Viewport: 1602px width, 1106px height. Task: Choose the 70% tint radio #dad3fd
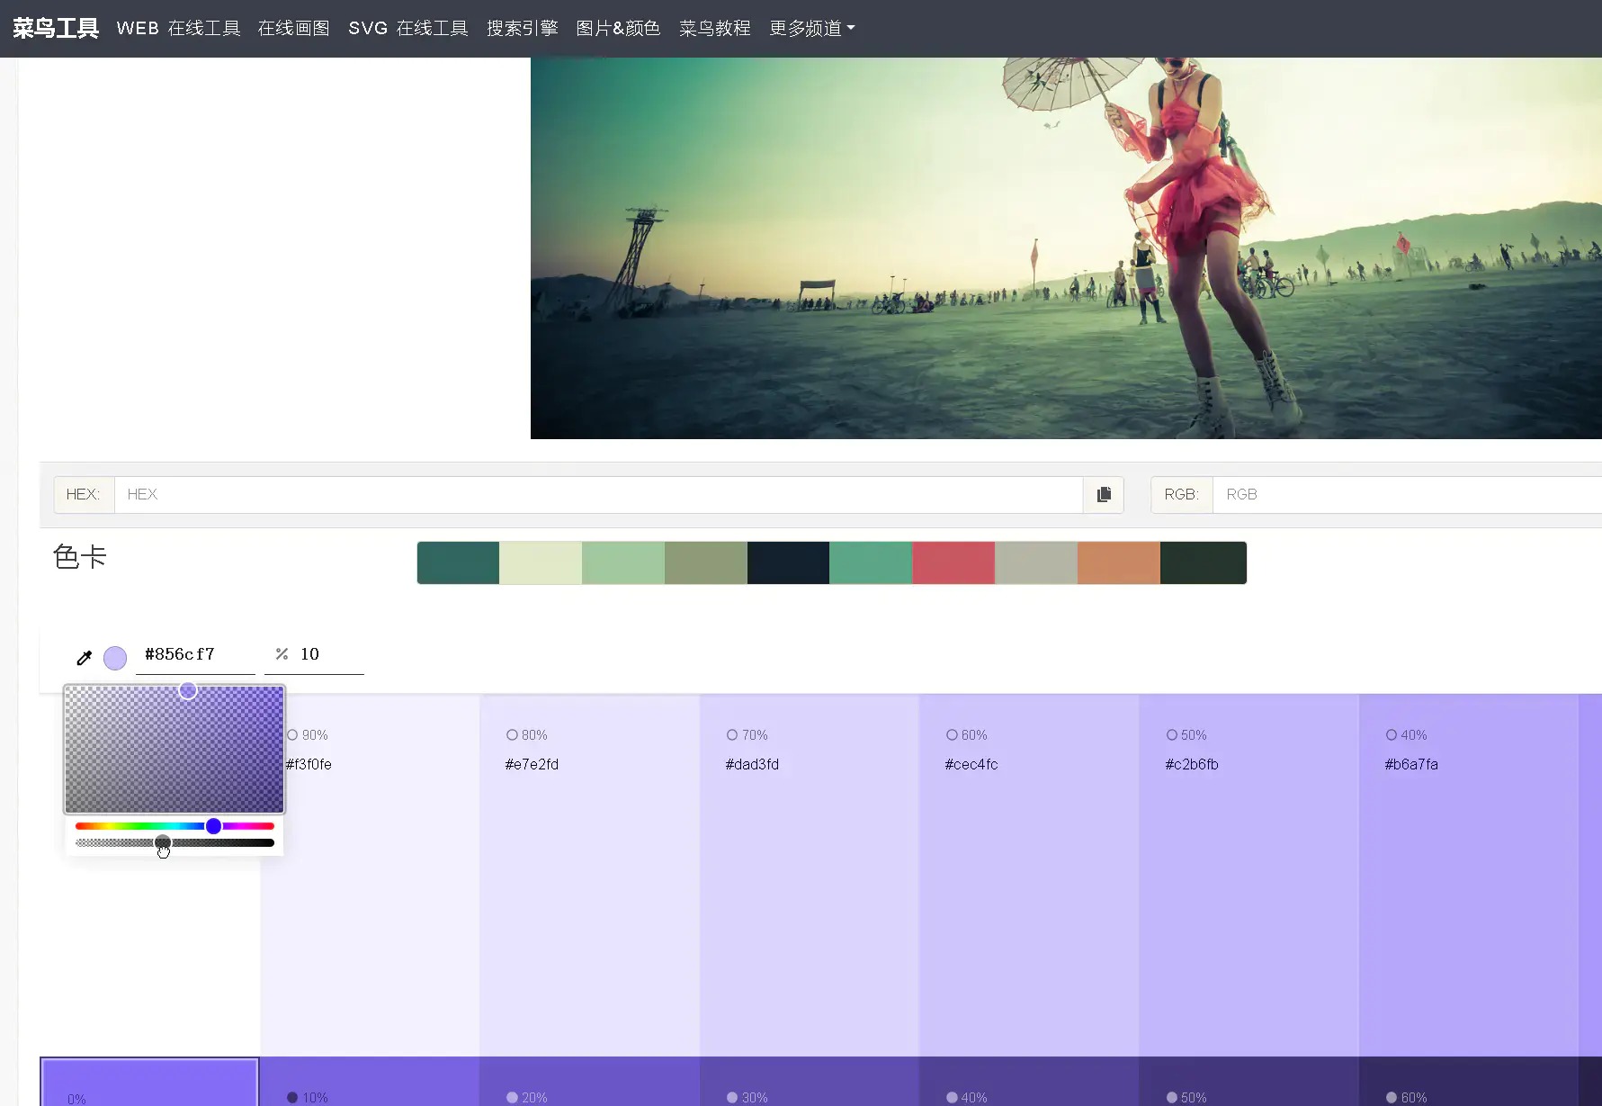732,735
